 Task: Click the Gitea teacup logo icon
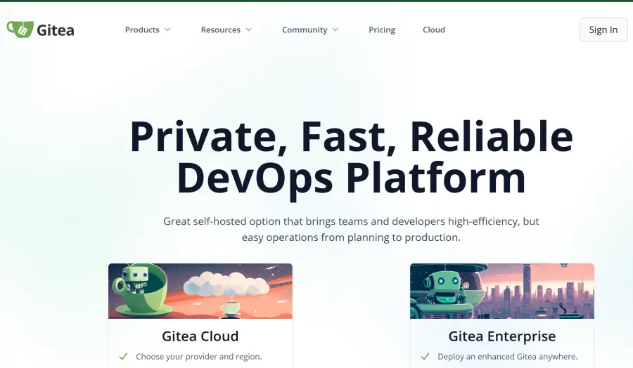click(20, 29)
